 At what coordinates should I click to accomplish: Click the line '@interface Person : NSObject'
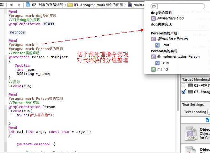(38, 57)
